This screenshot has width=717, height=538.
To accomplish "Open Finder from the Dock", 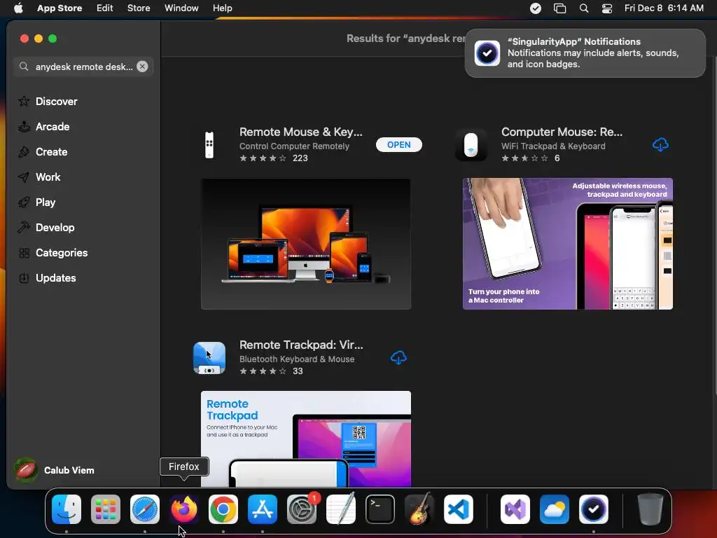I will [x=67, y=509].
